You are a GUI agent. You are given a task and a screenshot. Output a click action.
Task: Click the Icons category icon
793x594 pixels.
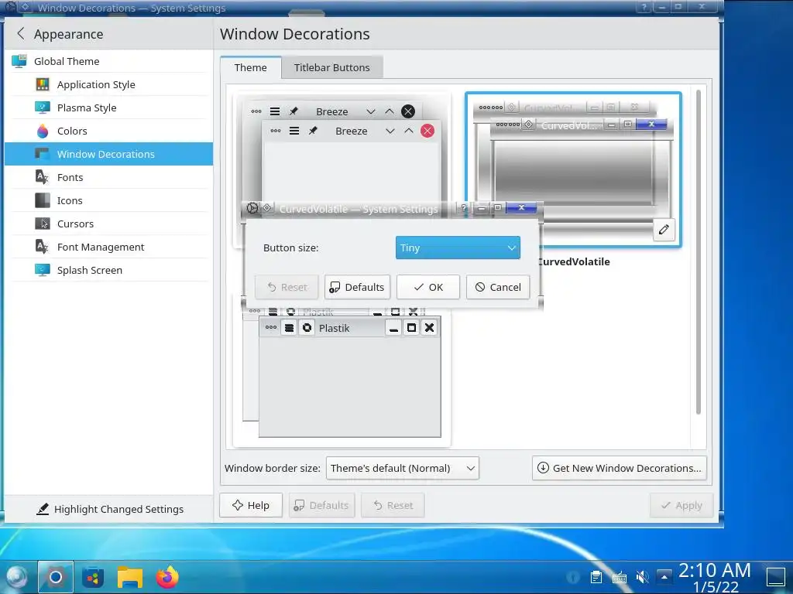(43, 200)
